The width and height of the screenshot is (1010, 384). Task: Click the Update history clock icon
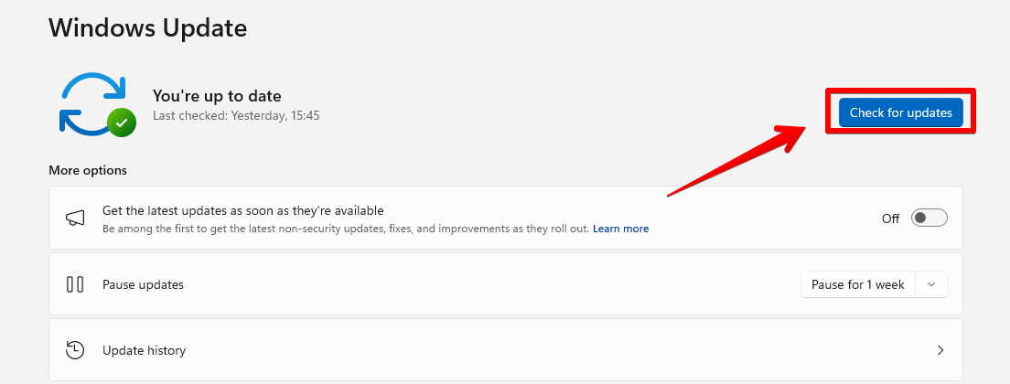pyautogui.click(x=75, y=350)
